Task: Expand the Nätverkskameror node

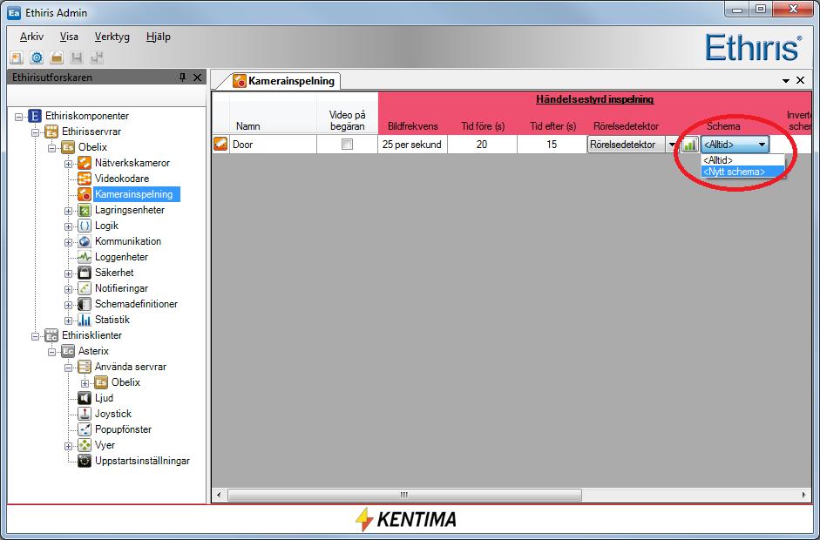Action: (x=69, y=164)
